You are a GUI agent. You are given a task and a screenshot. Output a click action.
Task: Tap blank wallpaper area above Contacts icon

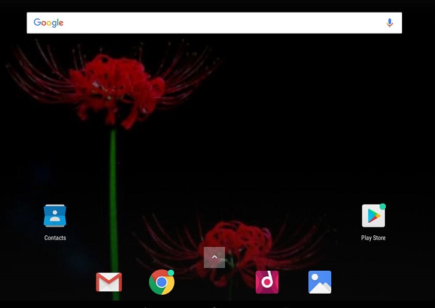click(x=55, y=162)
